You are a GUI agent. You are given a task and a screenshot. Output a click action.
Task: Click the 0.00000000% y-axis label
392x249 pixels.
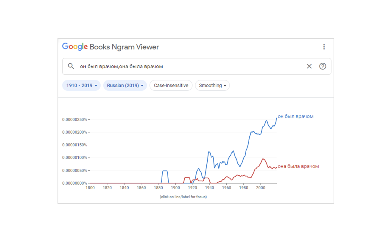(74, 183)
